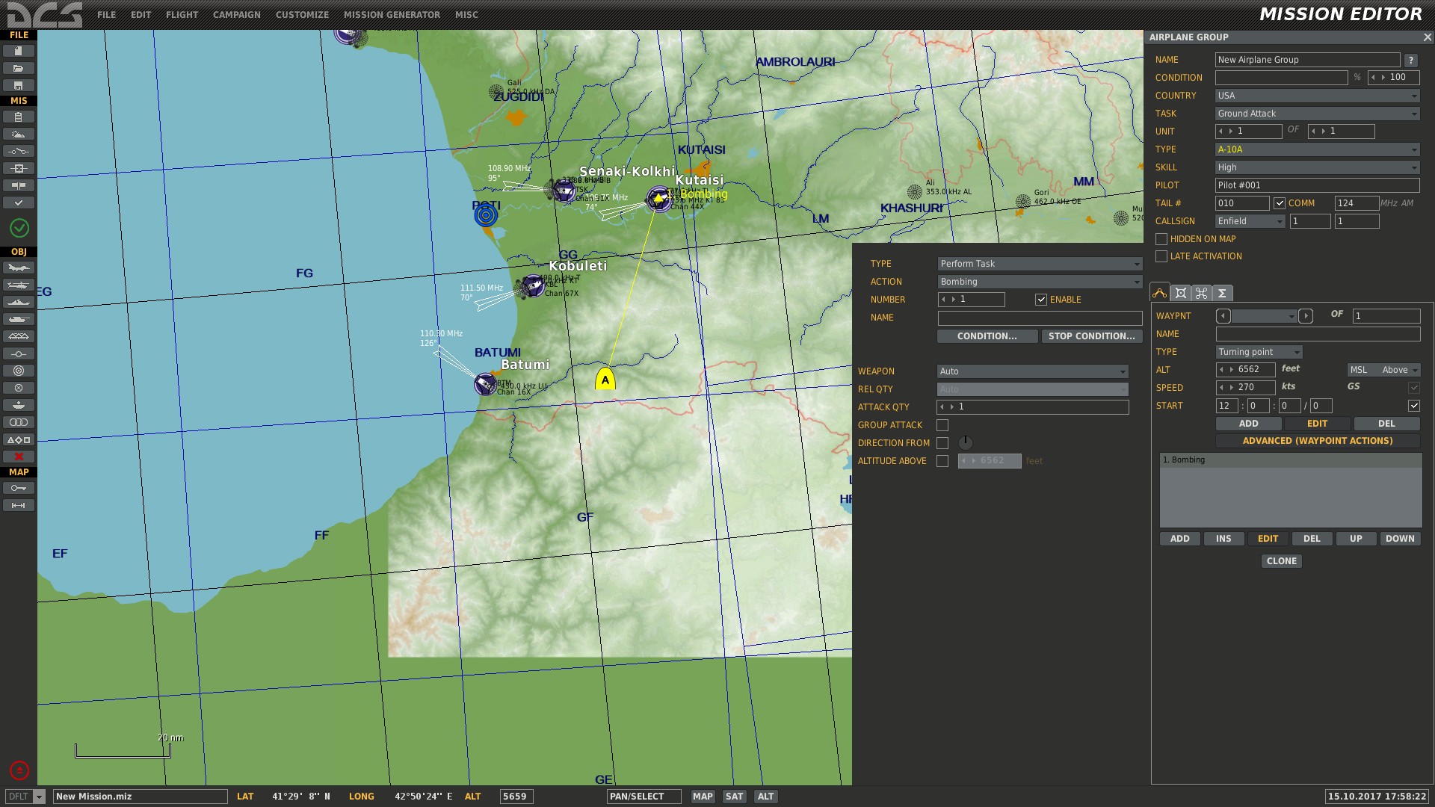Viewport: 1435px width, 807px height.
Task: Click the Open mission folder icon
Action: pos(19,68)
